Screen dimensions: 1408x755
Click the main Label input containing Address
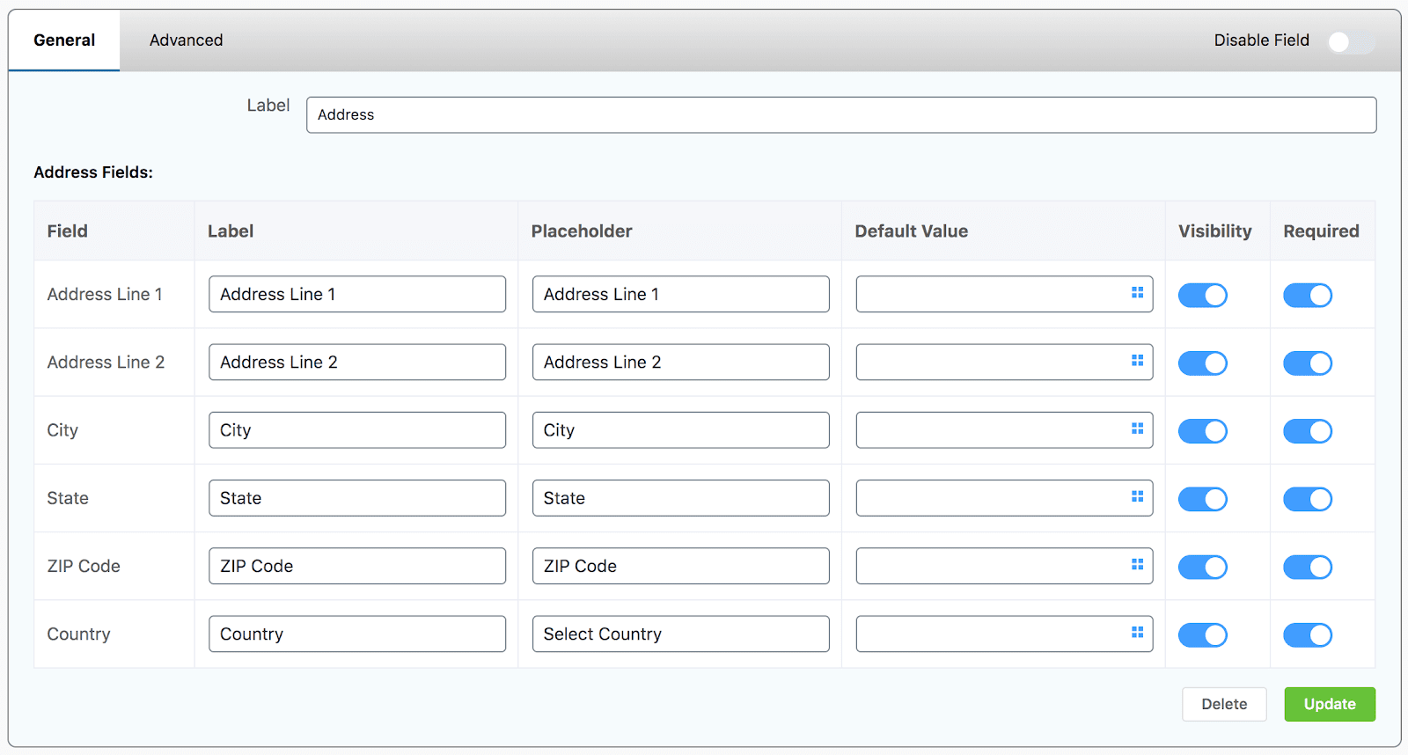pos(840,115)
